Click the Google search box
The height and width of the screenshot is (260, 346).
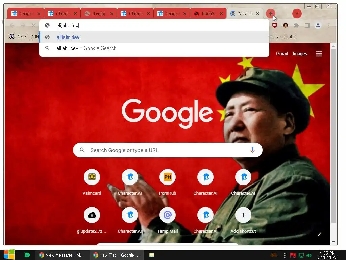coord(168,150)
